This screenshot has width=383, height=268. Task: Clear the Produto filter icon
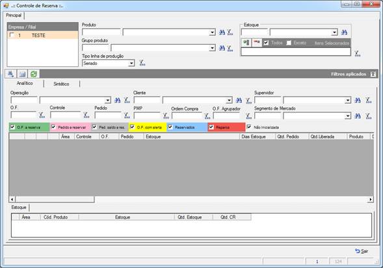coord(230,32)
